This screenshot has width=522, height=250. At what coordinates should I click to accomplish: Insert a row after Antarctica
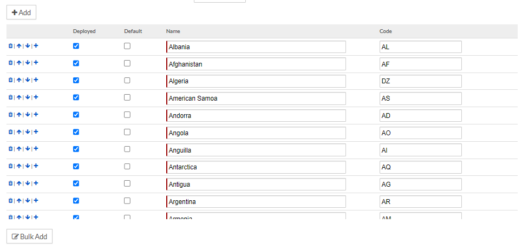click(x=36, y=166)
